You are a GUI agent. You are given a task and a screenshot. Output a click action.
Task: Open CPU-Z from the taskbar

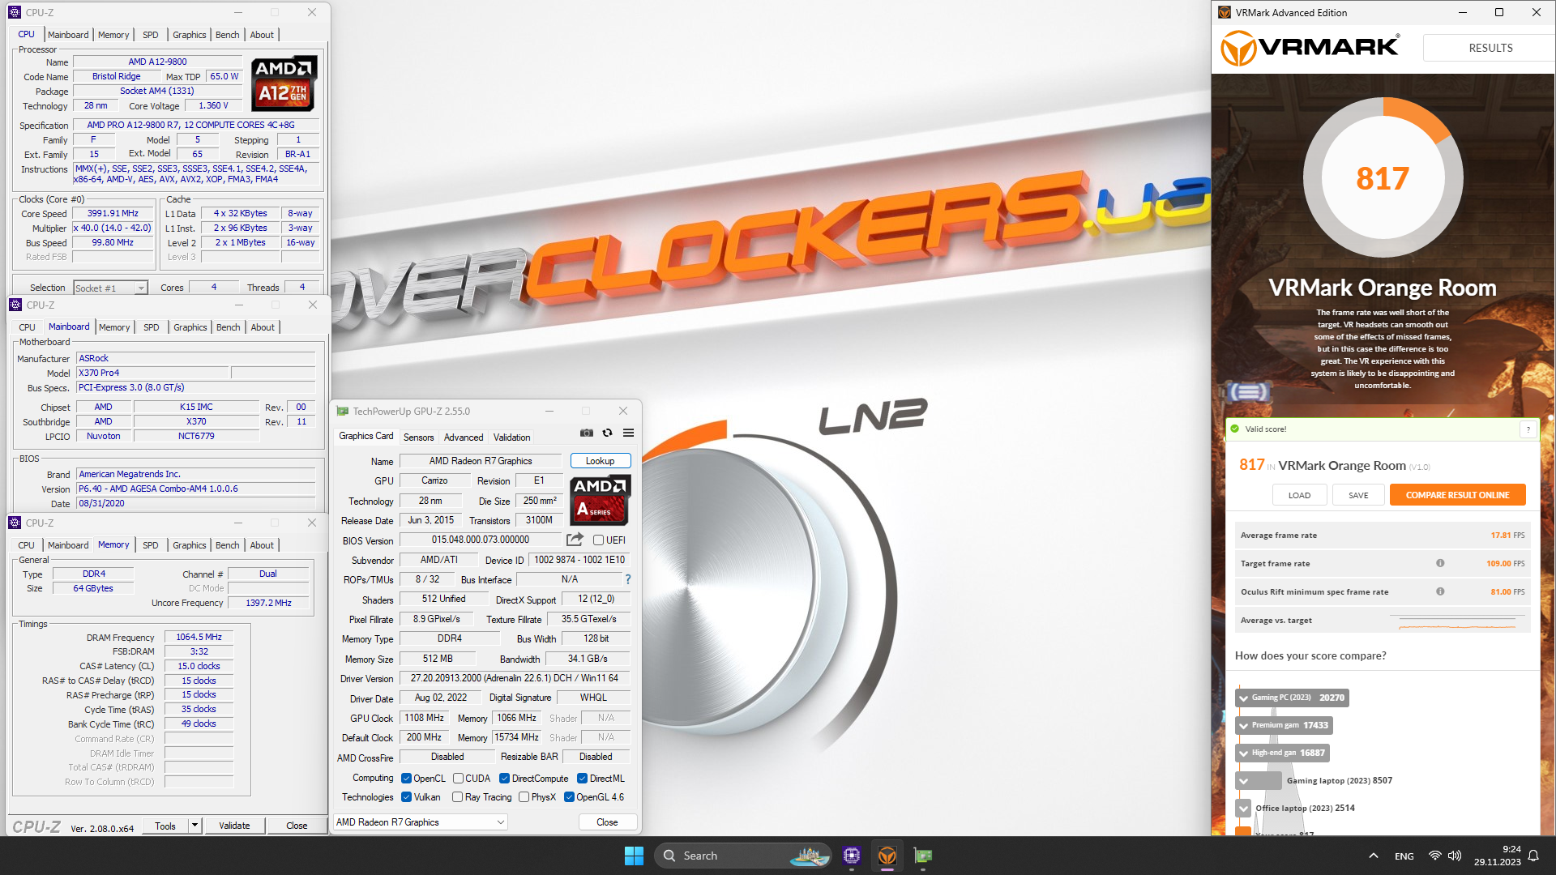pos(851,856)
